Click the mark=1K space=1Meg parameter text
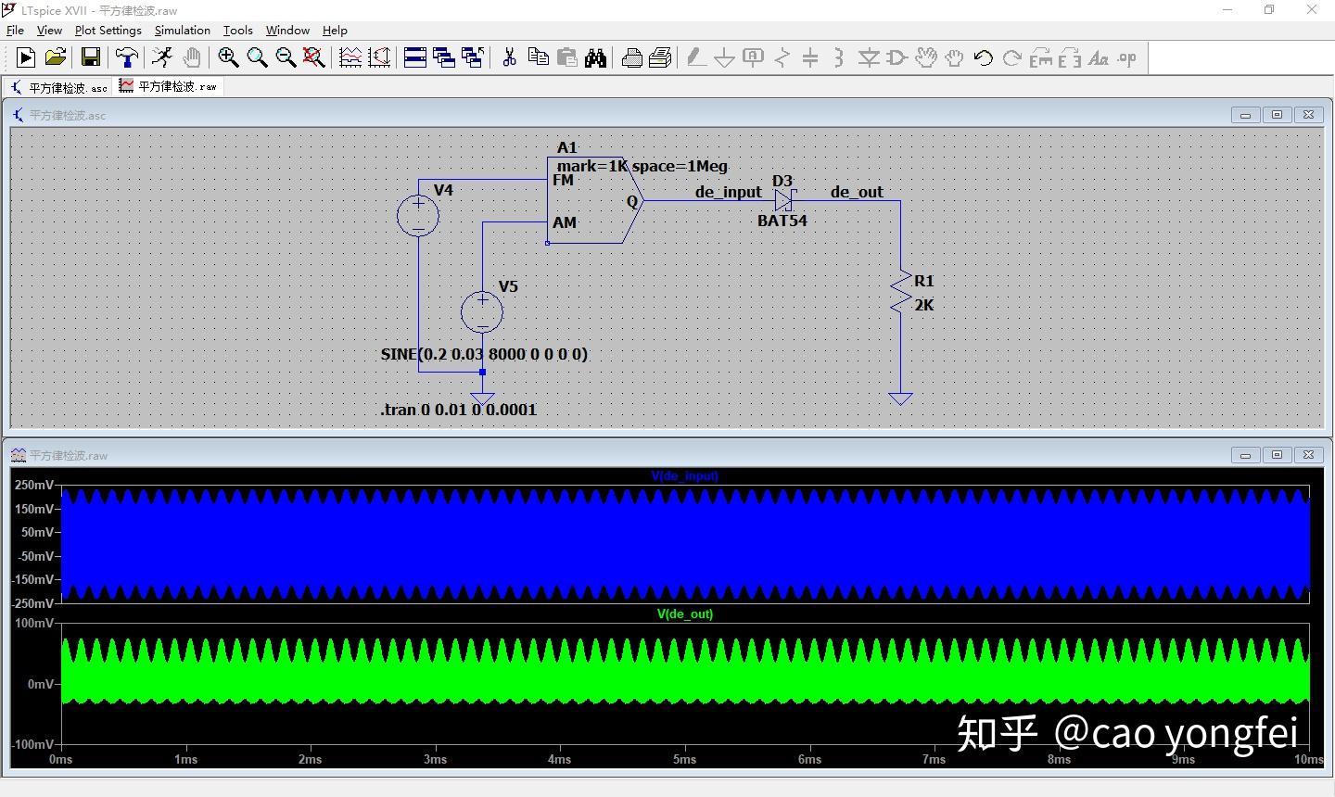 point(642,166)
